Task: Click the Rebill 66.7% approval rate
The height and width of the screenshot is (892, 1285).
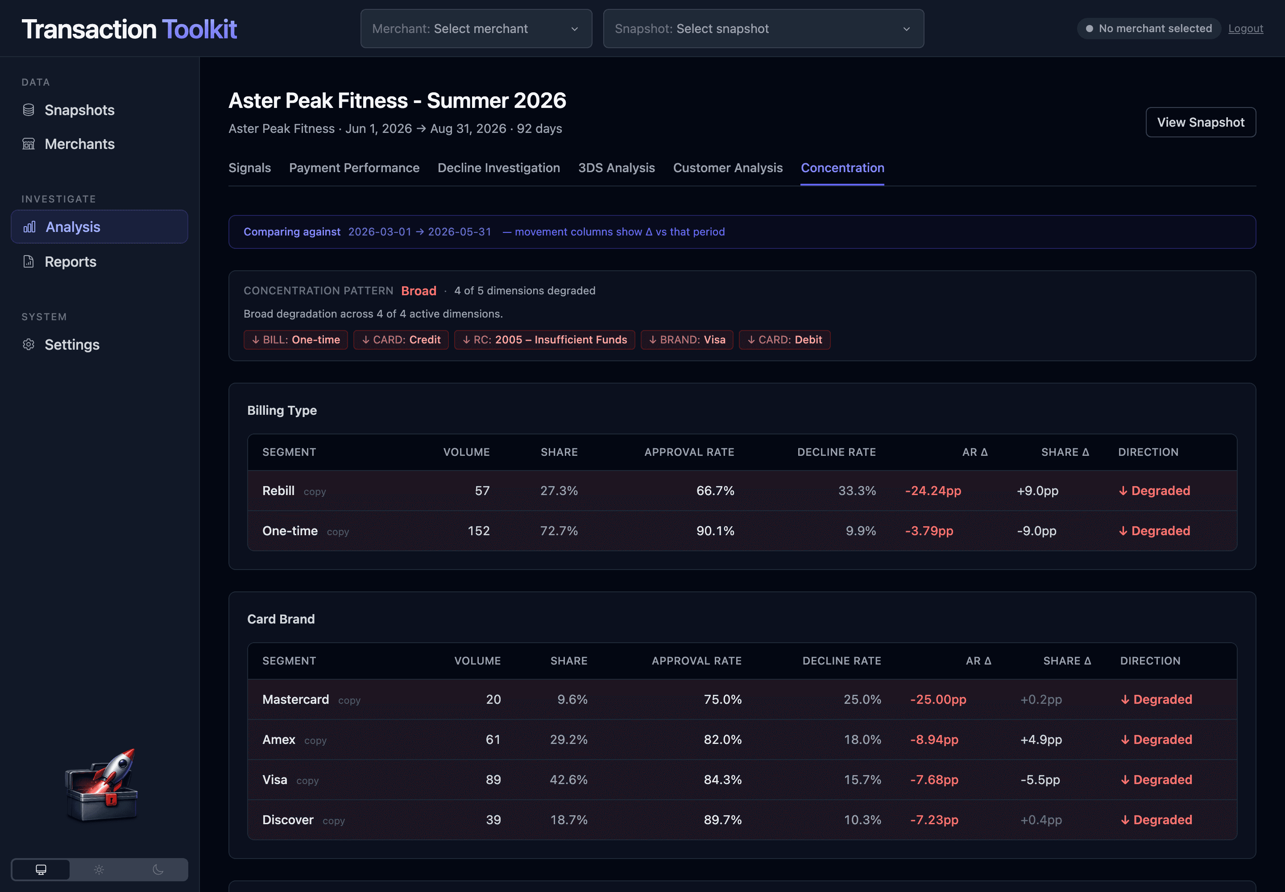Action: (x=715, y=491)
